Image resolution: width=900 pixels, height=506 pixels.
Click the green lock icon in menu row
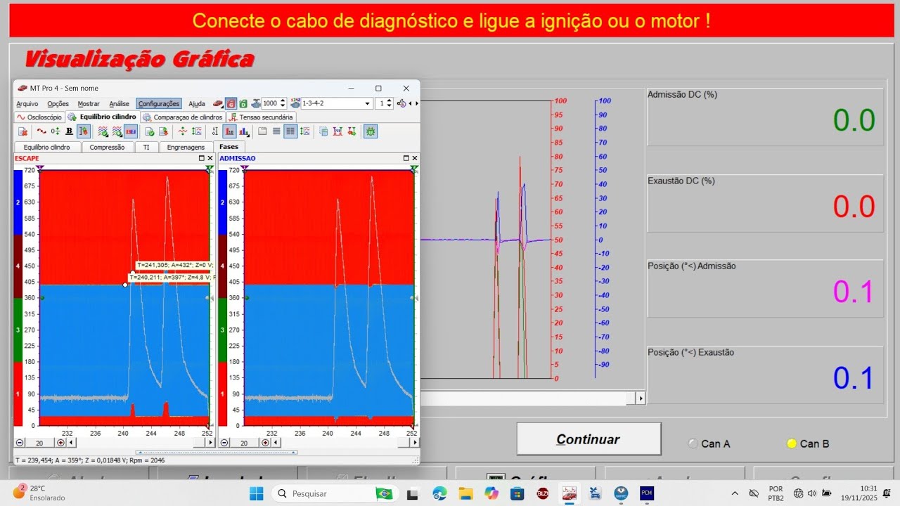[x=243, y=103]
